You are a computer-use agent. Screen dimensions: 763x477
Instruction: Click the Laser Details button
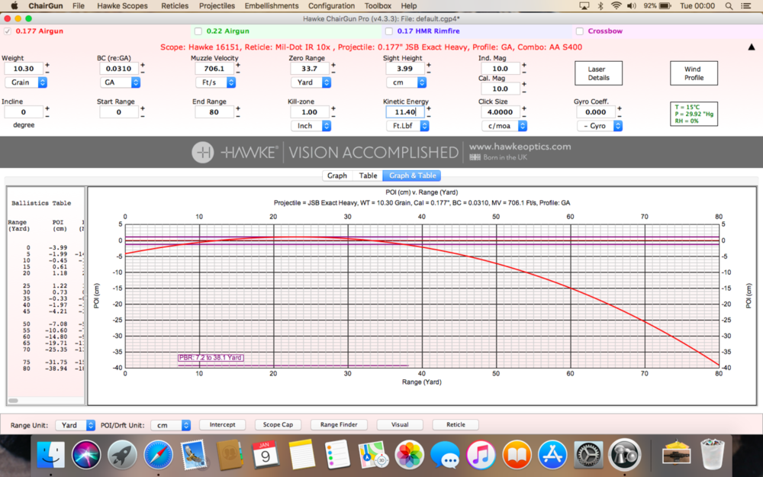point(598,73)
